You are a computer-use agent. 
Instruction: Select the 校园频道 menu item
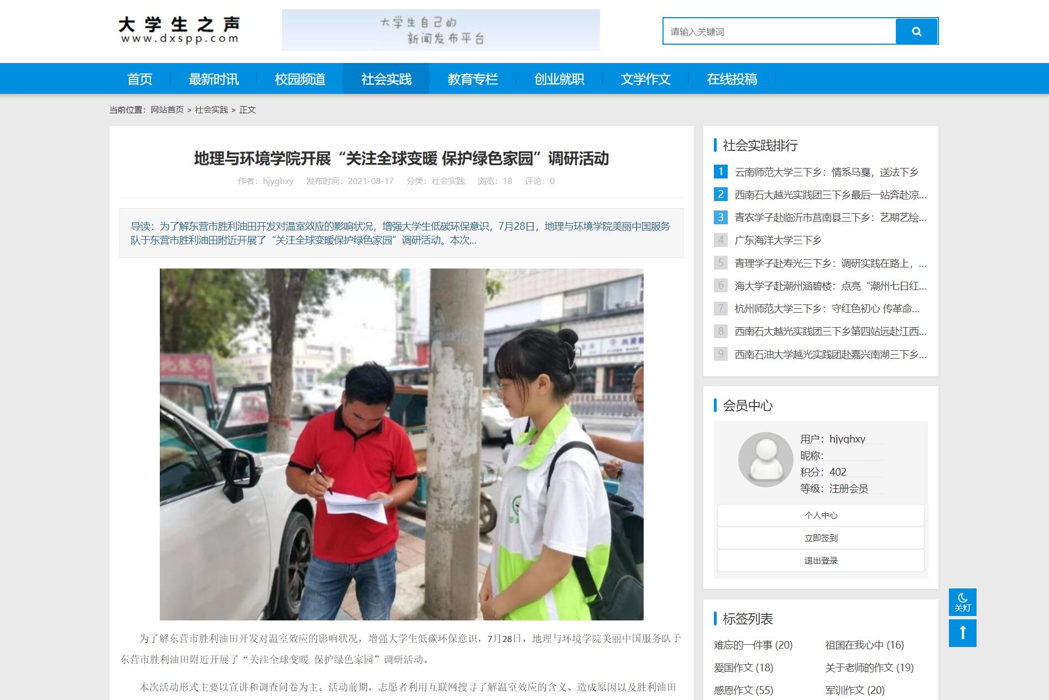(x=300, y=79)
